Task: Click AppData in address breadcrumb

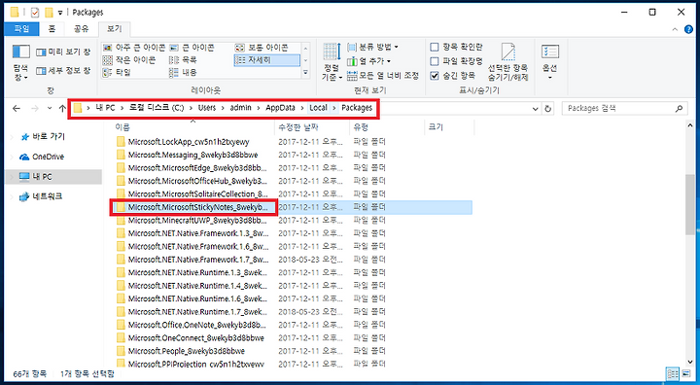Action: [x=280, y=108]
